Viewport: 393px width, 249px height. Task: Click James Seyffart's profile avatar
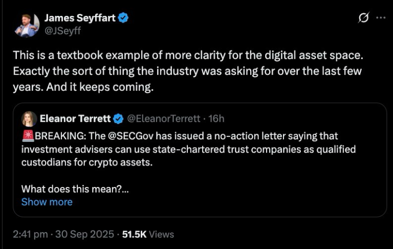tap(27, 24)
